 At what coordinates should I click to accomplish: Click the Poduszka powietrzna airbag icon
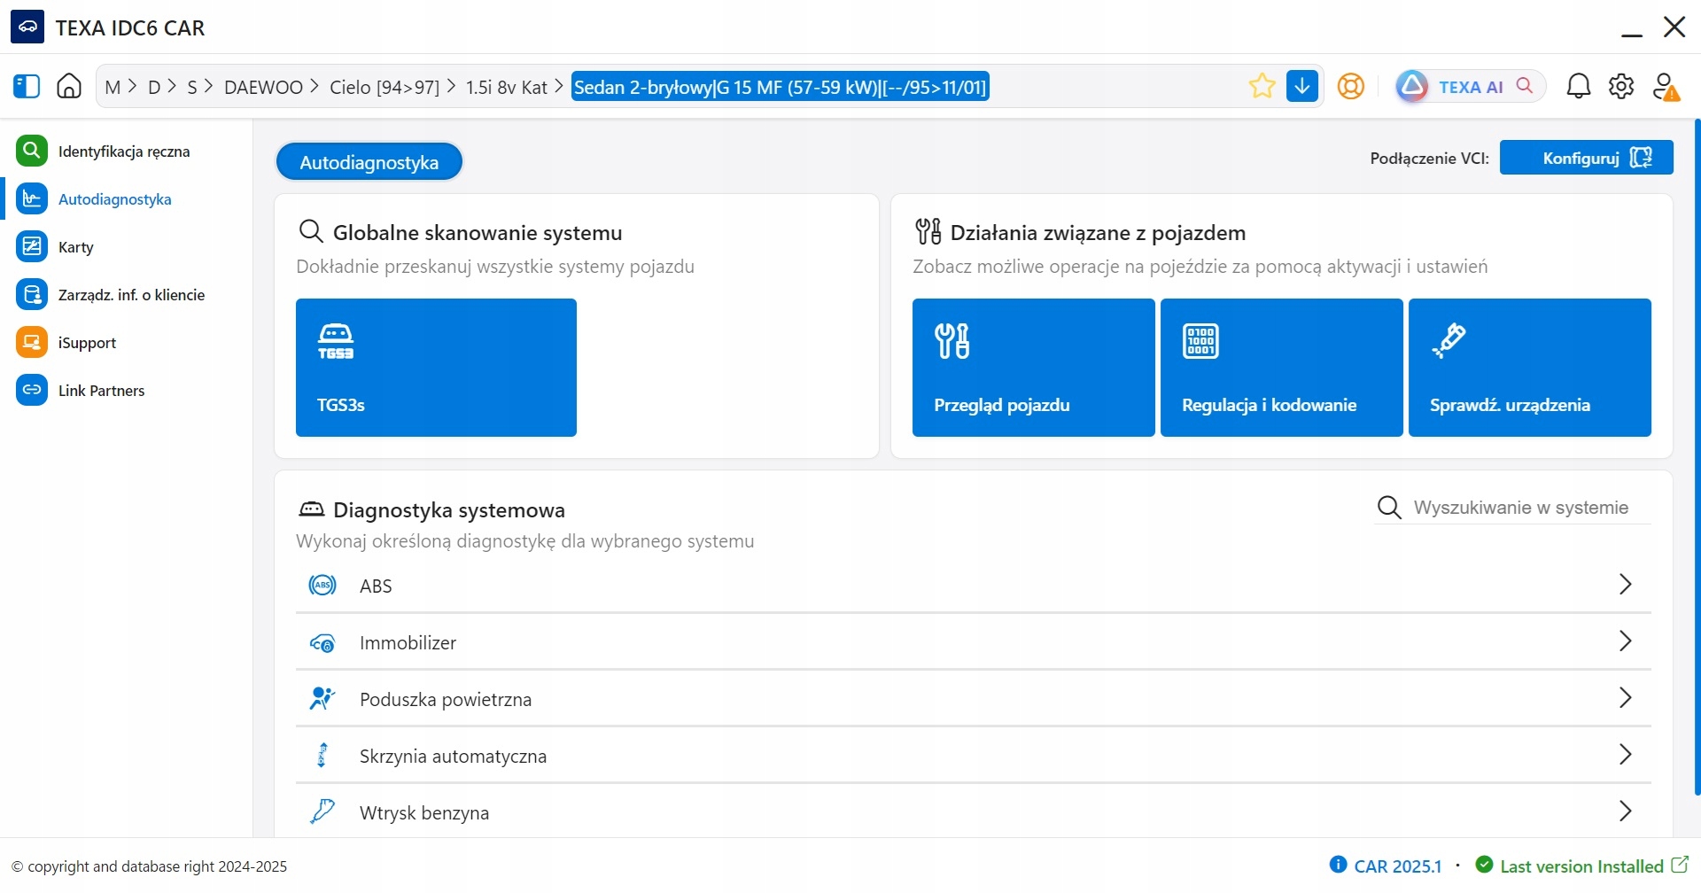pyautogui.click(x=322, y=699)
